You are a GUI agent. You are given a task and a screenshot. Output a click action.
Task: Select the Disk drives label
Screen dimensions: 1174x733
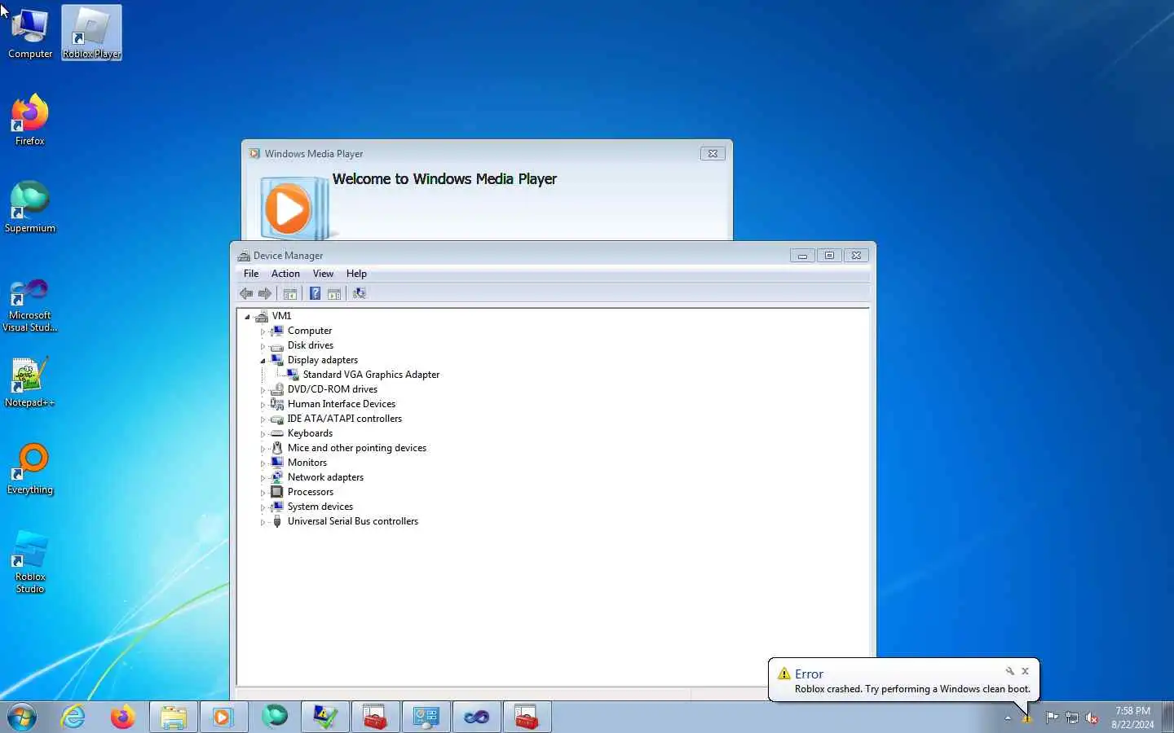[310, 345]
